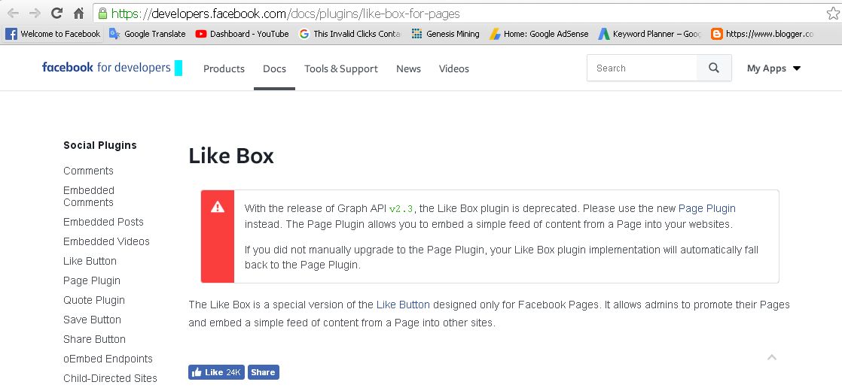
Task: Open Child-Directed Sites in the sidebar
Action: (x=110, y=378)
